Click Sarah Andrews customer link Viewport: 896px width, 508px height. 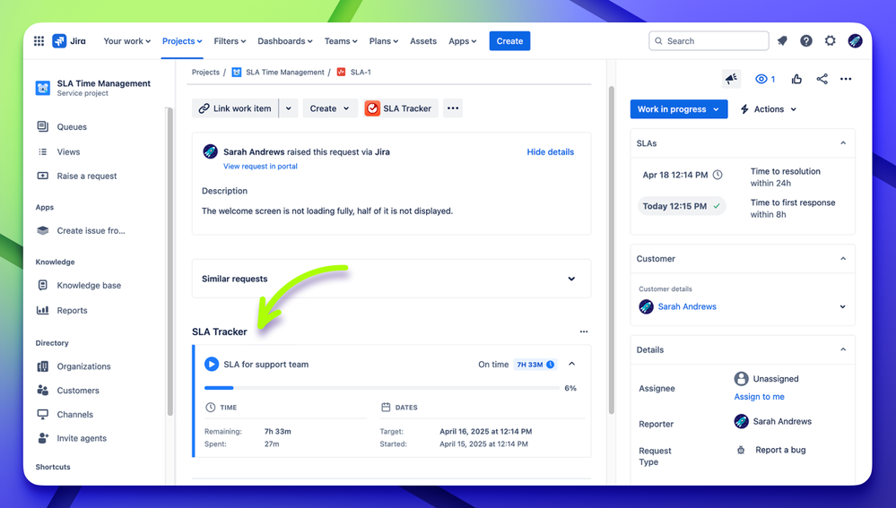click(x=687, y=306)
